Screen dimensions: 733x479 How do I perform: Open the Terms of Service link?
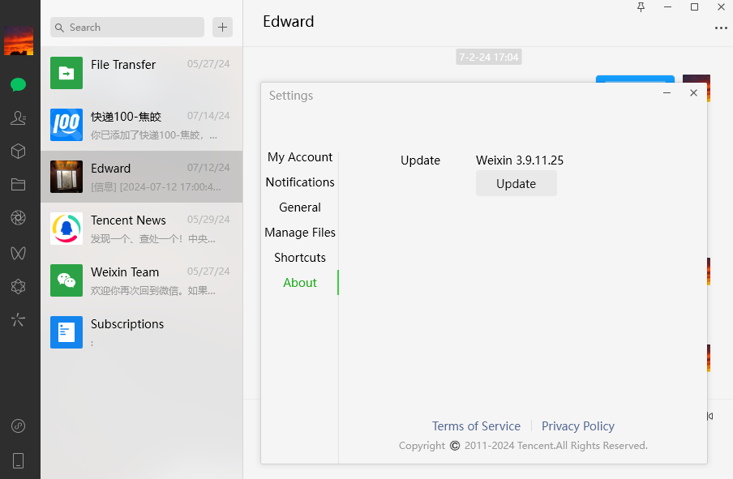tap(476, 426)
